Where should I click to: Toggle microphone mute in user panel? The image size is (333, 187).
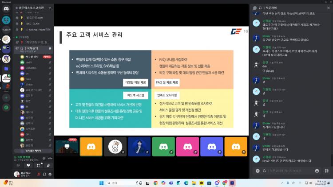39,174
